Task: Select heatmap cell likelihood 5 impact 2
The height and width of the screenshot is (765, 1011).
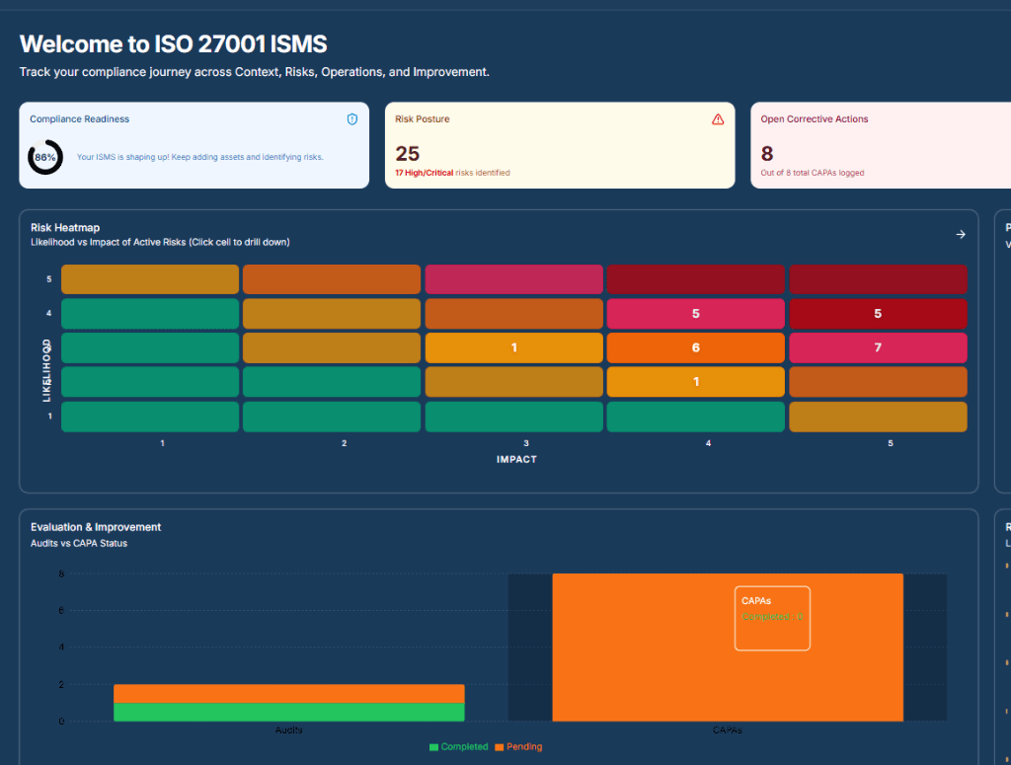Action: tap(332, 279)
